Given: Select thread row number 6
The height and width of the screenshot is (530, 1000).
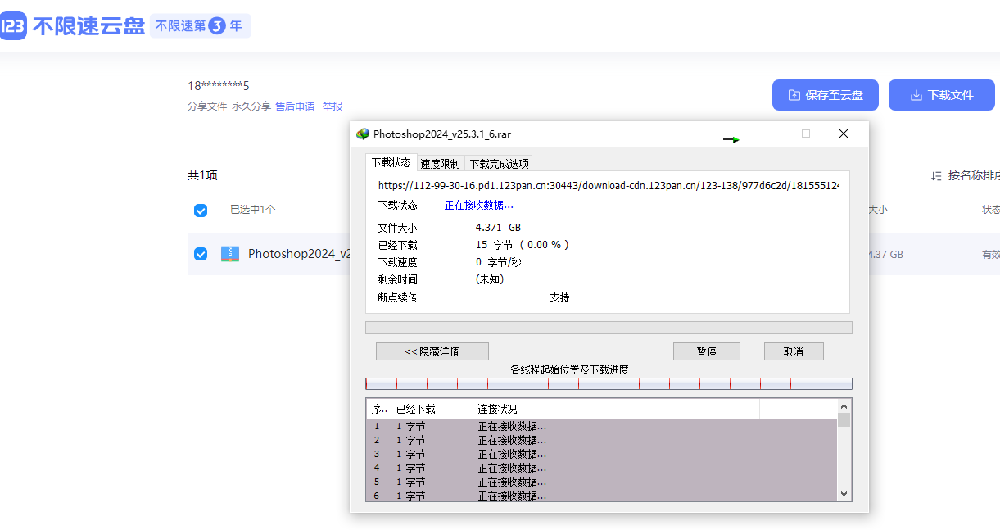Looking at the screenshot, I should point(602,496).
